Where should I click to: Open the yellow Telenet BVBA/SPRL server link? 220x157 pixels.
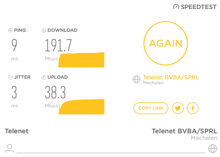(171, 77)
